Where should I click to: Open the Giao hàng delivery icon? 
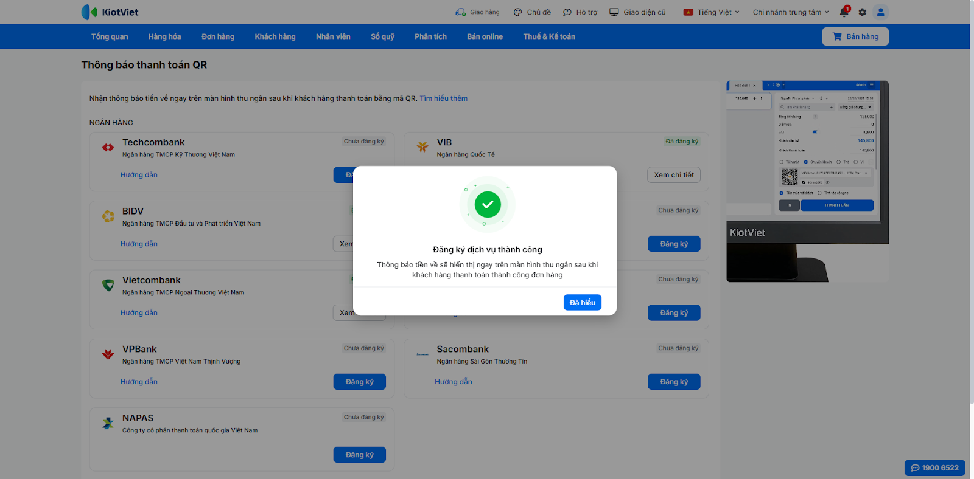460,12
